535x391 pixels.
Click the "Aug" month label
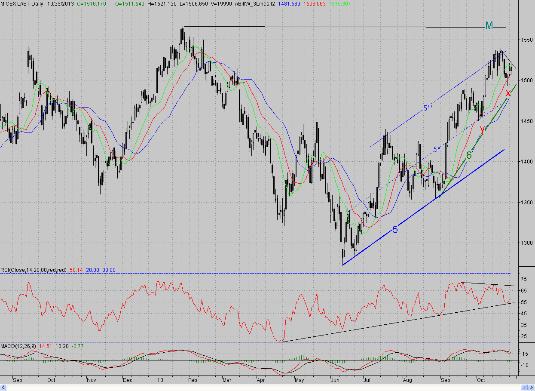click(x=407, y=380)
